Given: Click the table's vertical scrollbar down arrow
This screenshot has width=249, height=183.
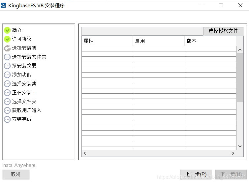Looking at the screenshot, I should coord(240,146).
